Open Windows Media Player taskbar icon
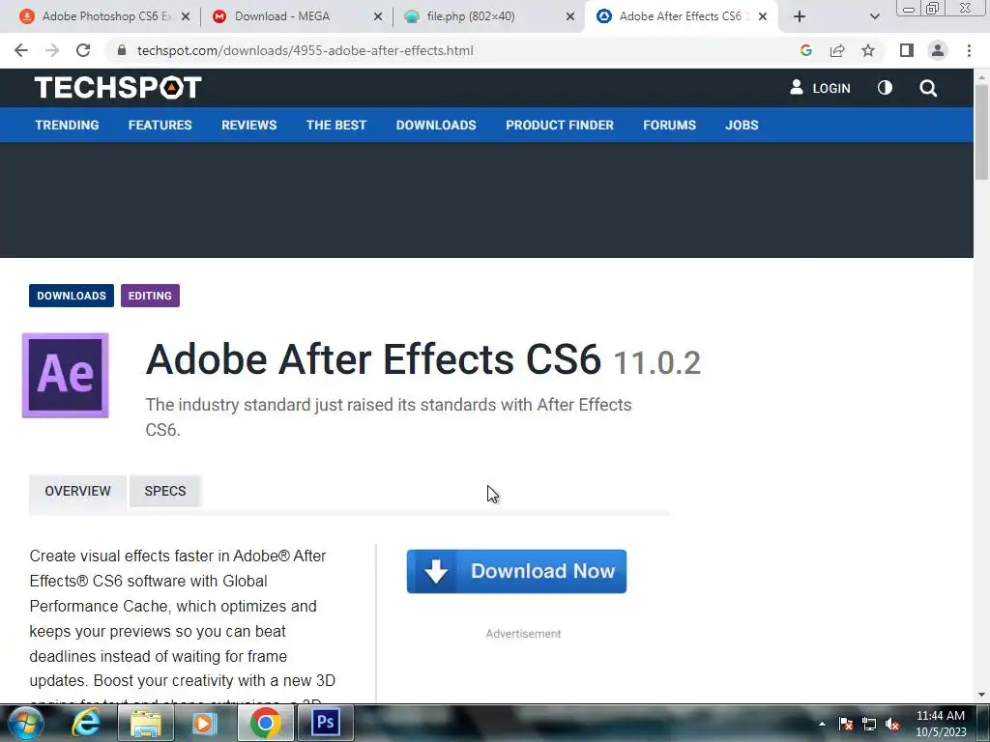 [205, 723]
